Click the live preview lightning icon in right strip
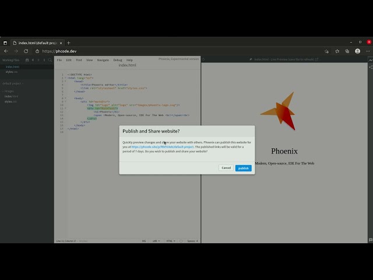The width and height of the screenshot is (373, 280). (371, 60)
